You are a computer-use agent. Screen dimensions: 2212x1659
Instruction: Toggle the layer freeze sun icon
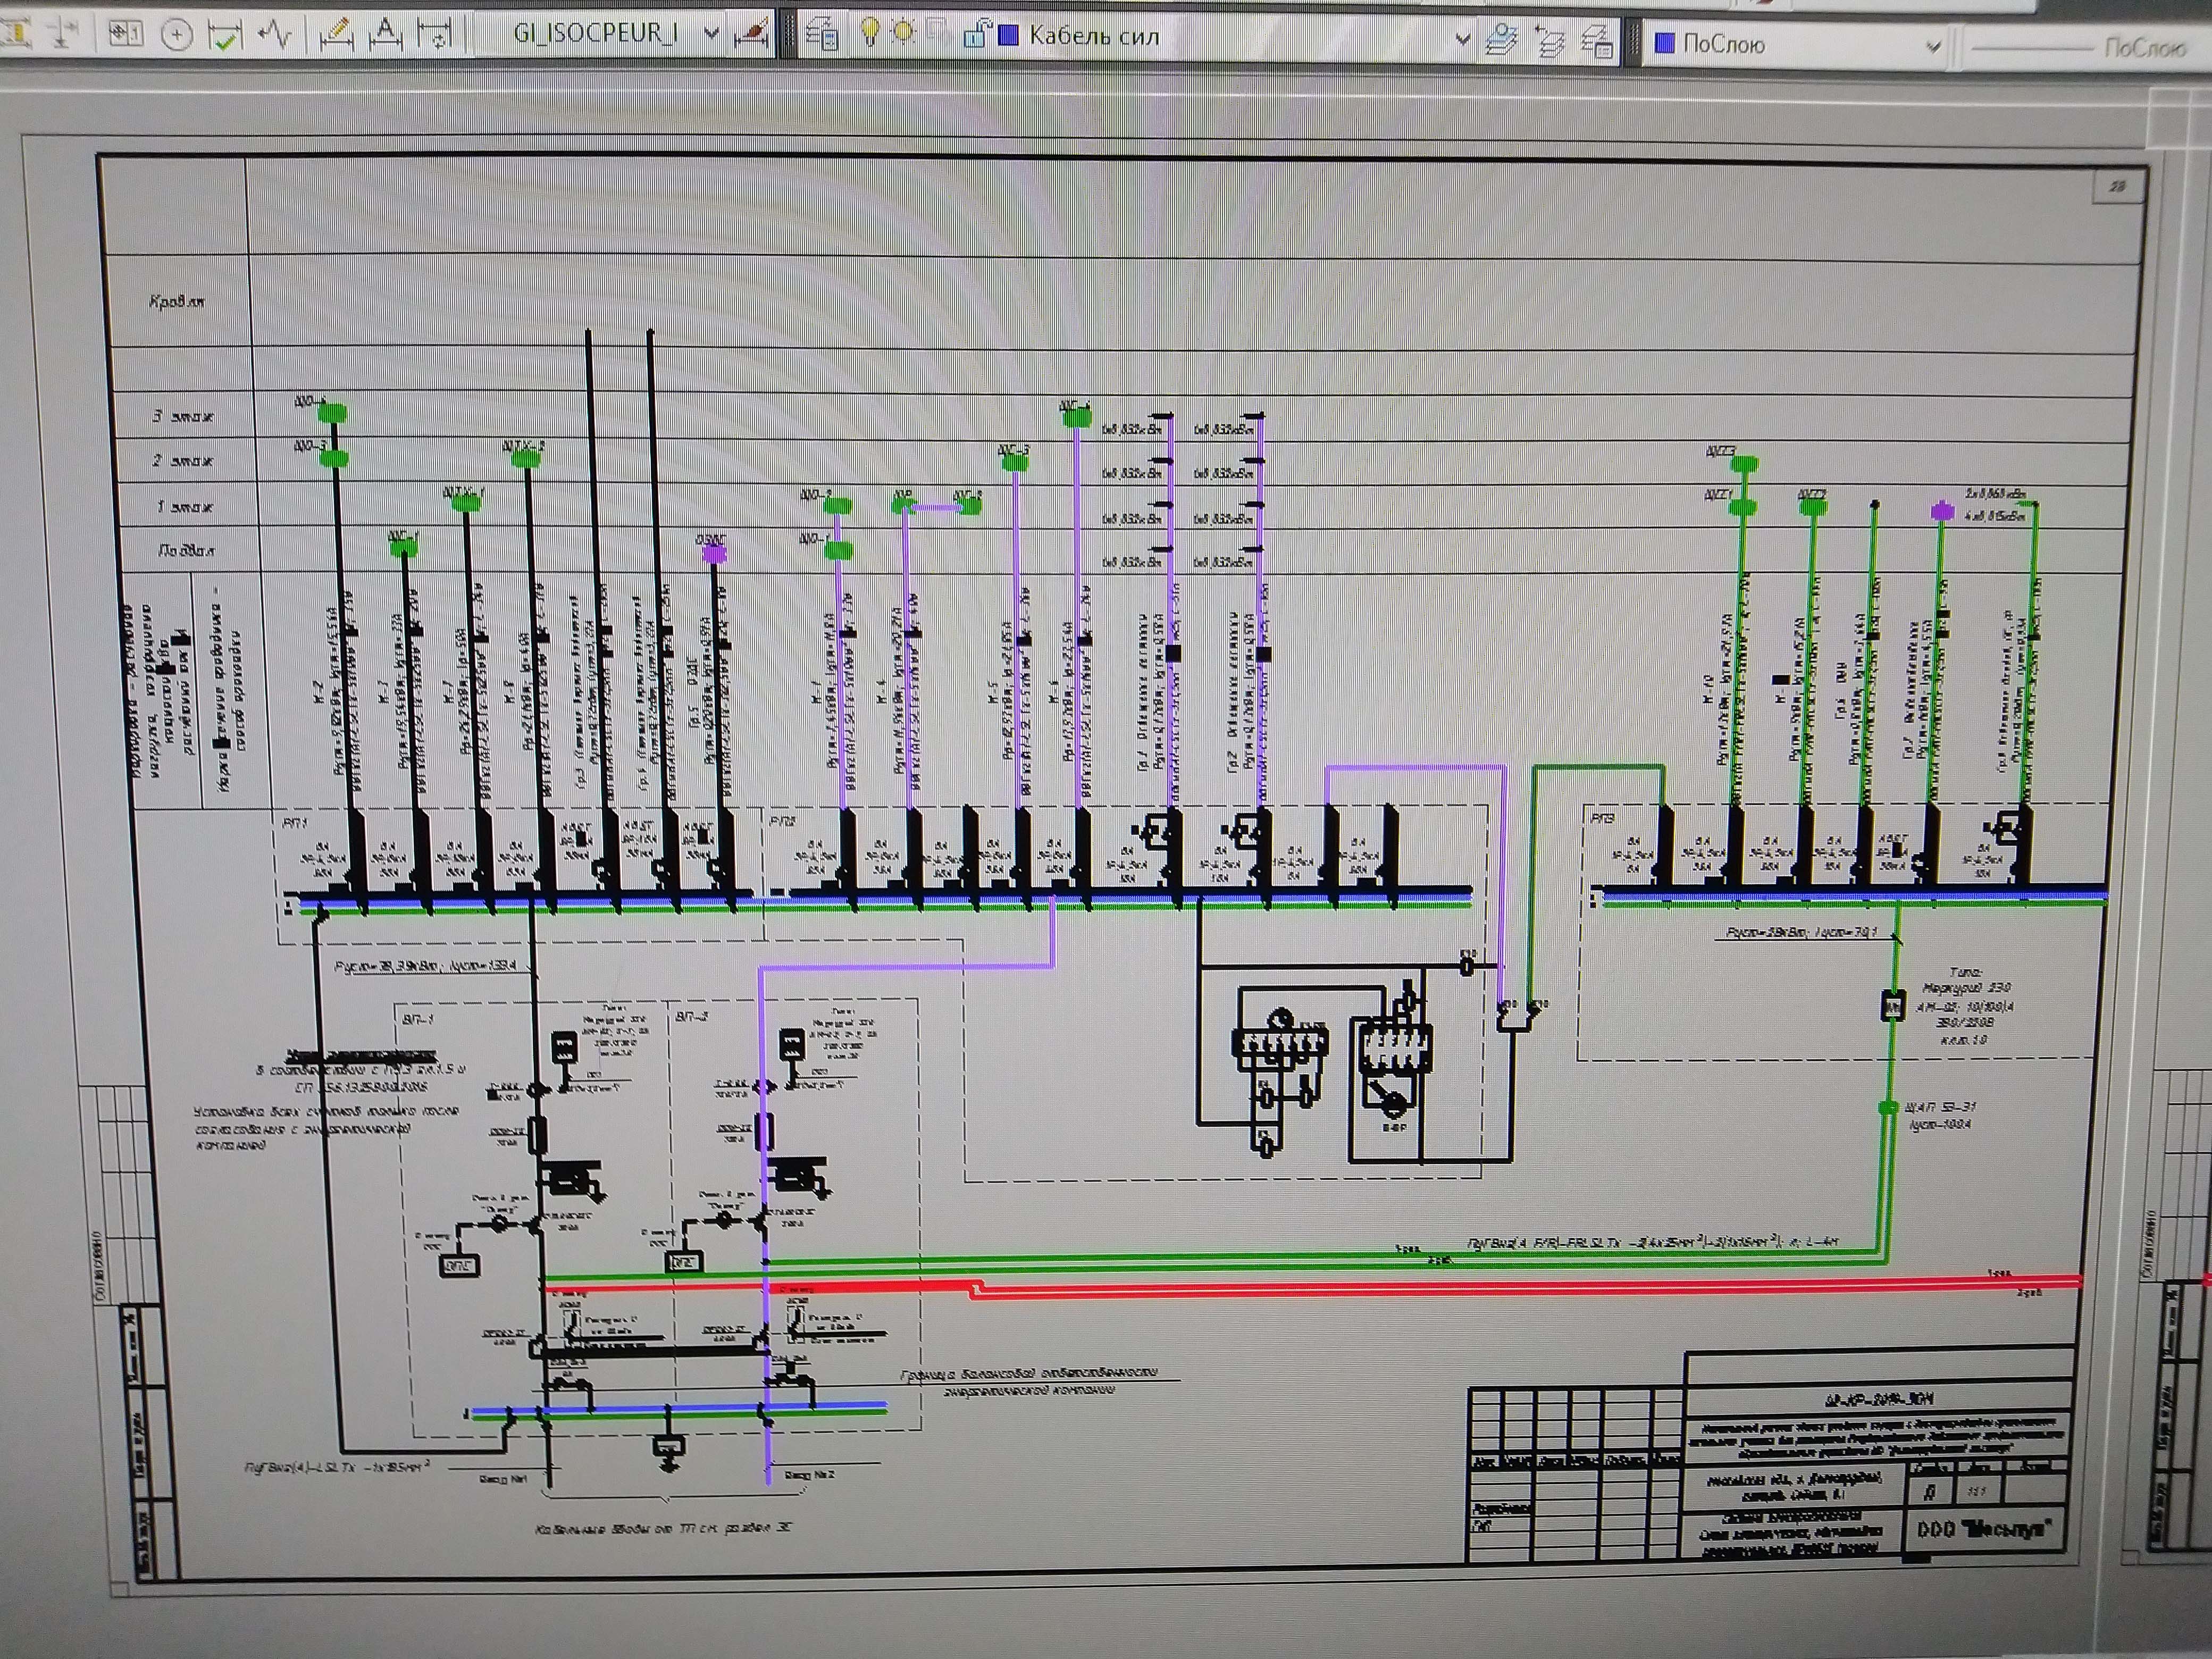tap(903, 33)
